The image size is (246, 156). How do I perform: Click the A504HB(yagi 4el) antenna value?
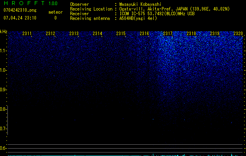tap(138, 18)
